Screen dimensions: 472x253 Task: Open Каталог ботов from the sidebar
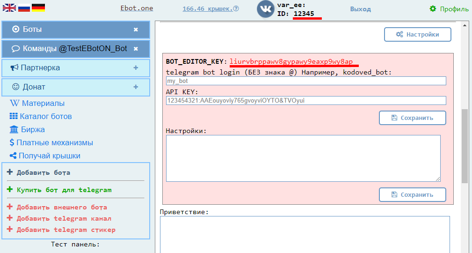tap(45, 117)
